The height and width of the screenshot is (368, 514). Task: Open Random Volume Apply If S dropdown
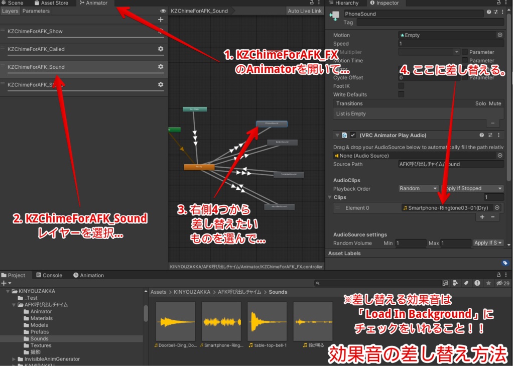pyautogui.click(x=488, y=242)
